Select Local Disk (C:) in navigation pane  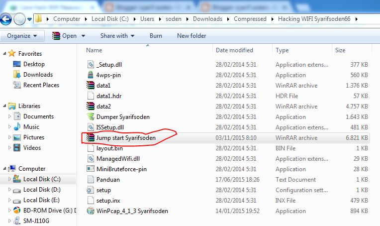(42, 179)
